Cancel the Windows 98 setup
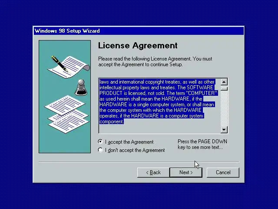The width and height of the screenshot is (278, 209). tap(223, 172)
